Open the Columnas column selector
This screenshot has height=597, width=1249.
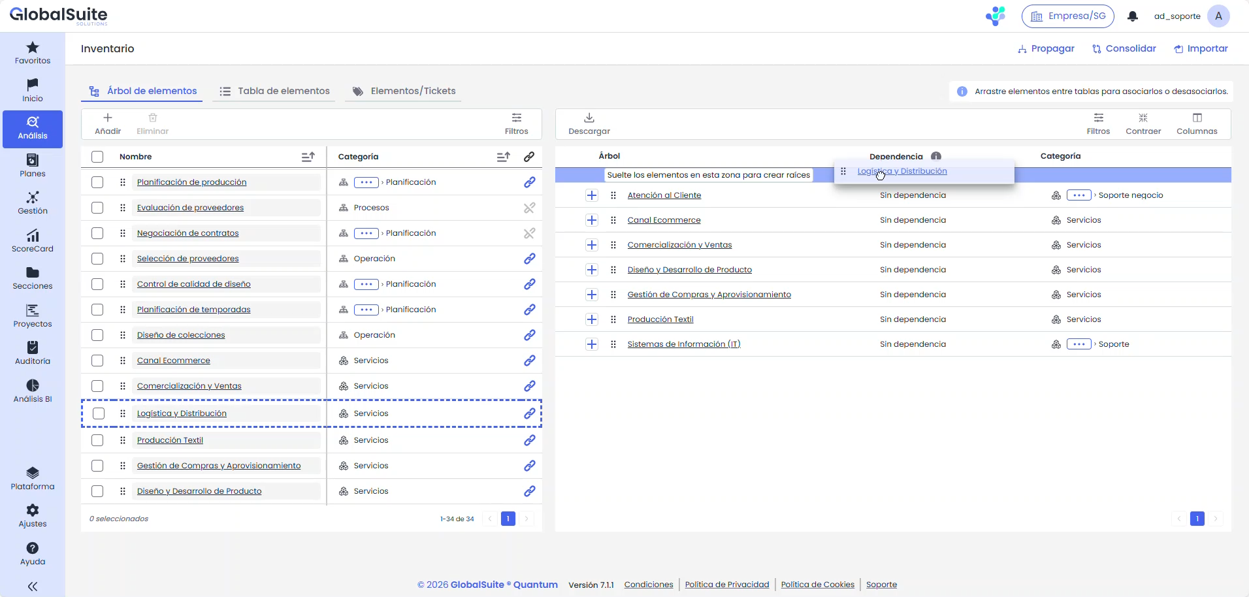[x=1197, y=118]
